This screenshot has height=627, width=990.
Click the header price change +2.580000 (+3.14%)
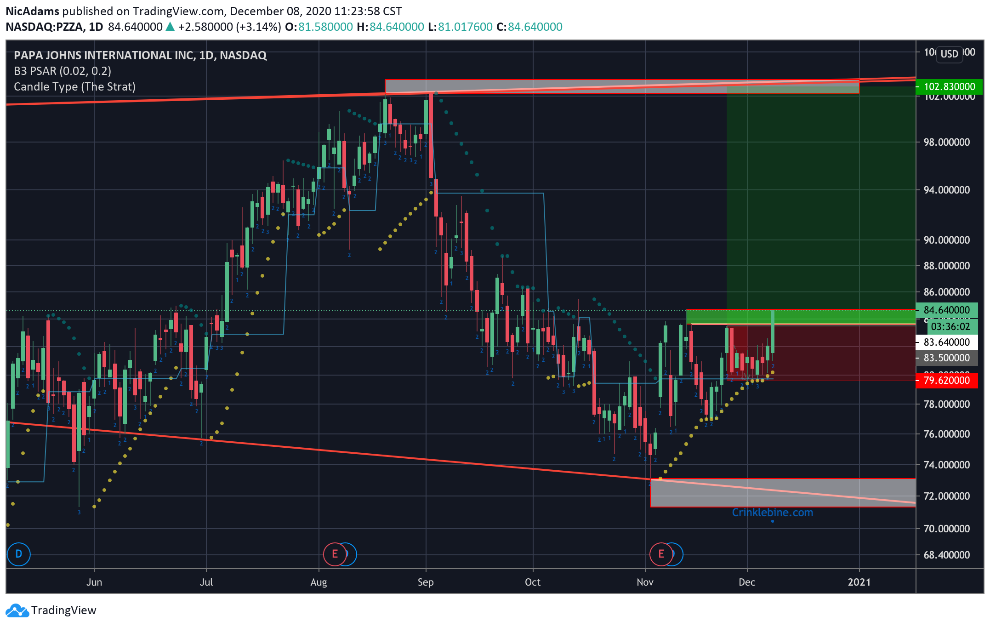point(229,27)
